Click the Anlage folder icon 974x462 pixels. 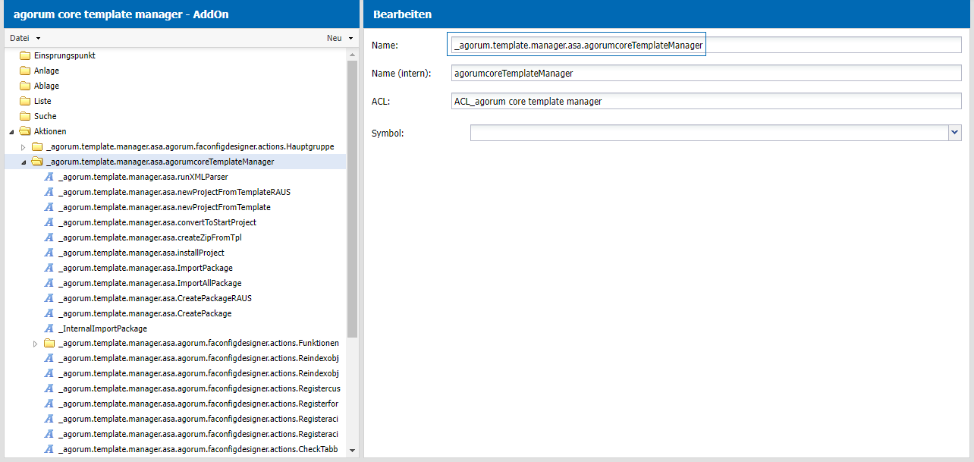click(x=25, y=71)
